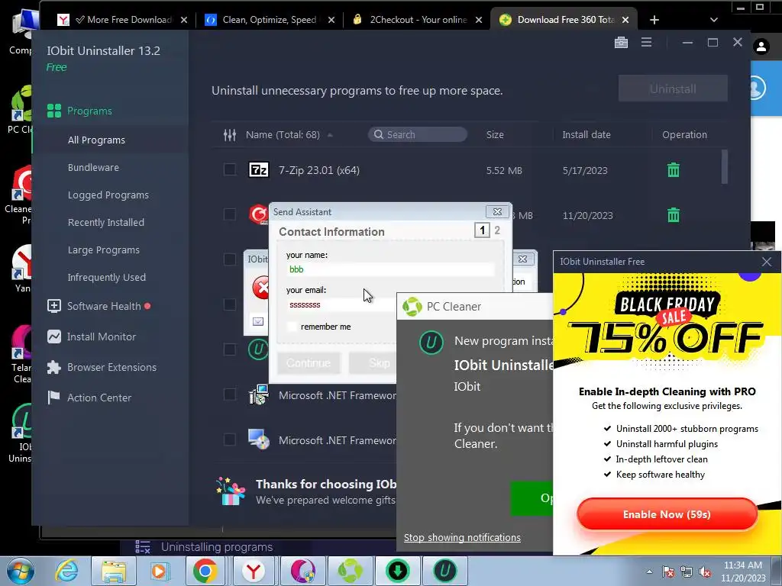782x586 pixels.
Task: Click Continue in the Send Assistant dialog
Action: [x=309, y=362]
